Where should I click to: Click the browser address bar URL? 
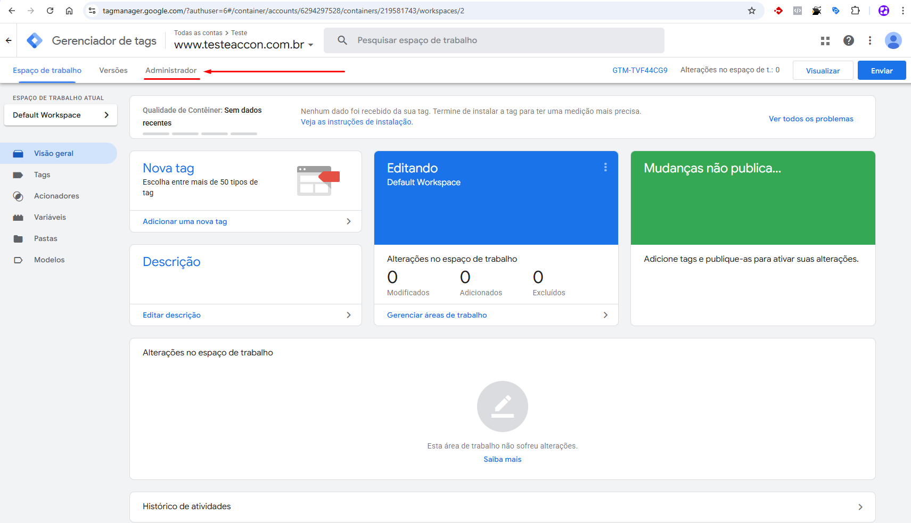pyautogui.click(x=283, y=11)
